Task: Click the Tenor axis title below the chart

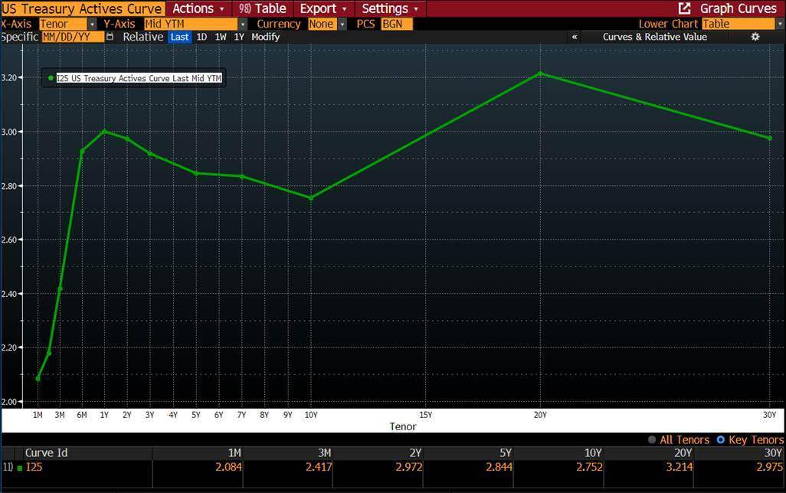Action: click(403, 426)
